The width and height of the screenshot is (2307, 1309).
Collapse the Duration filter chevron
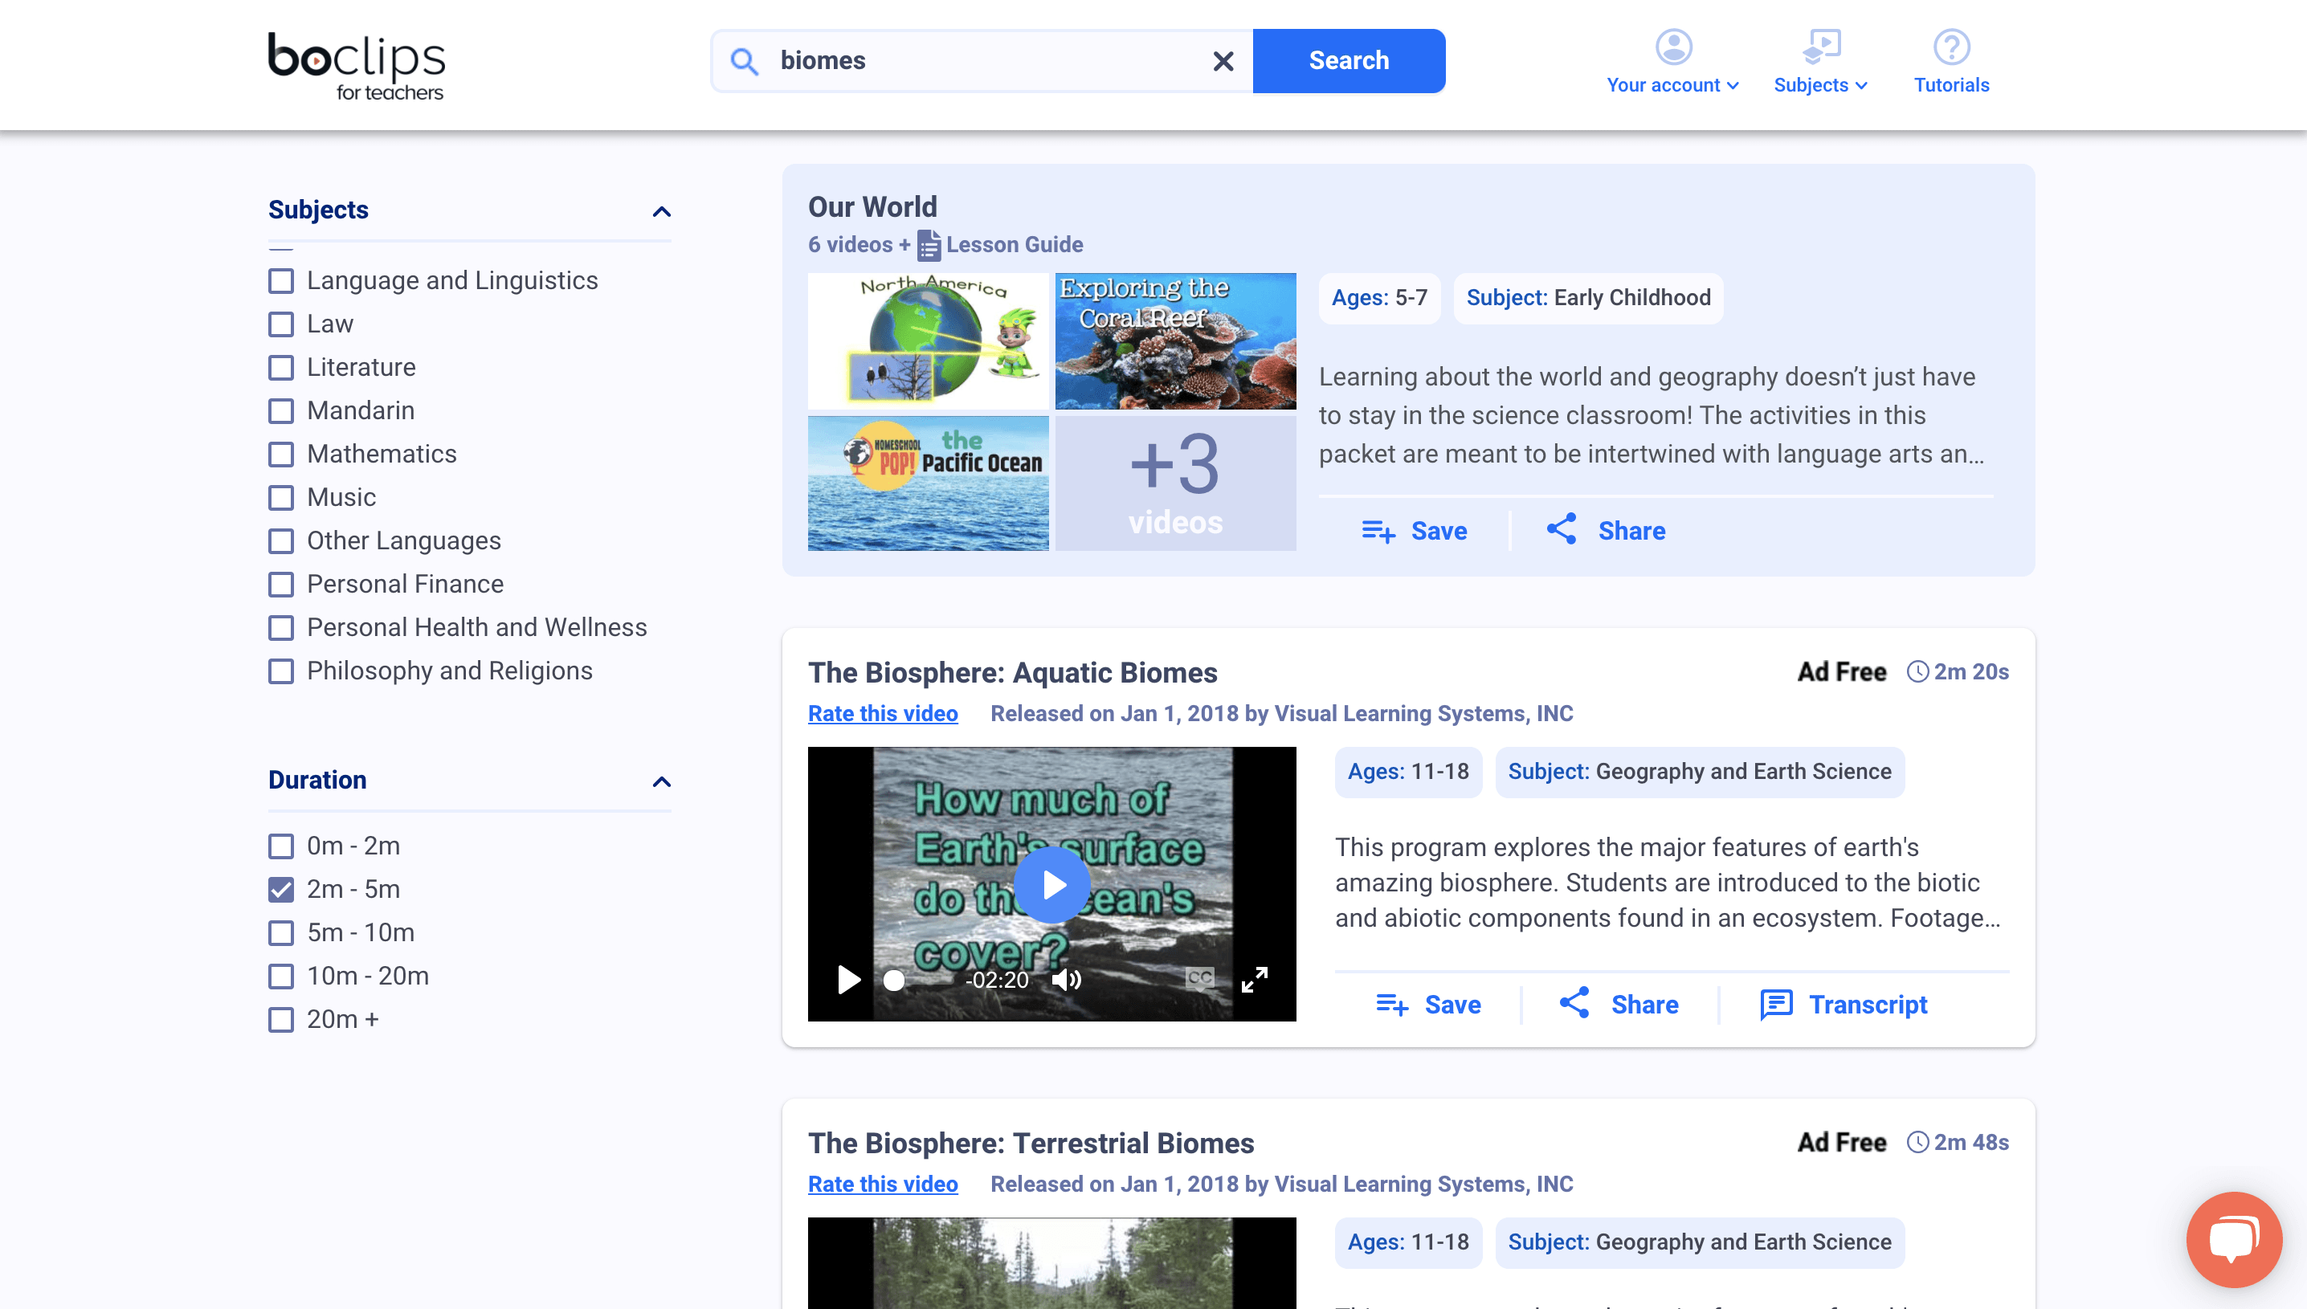pos(661,781)
